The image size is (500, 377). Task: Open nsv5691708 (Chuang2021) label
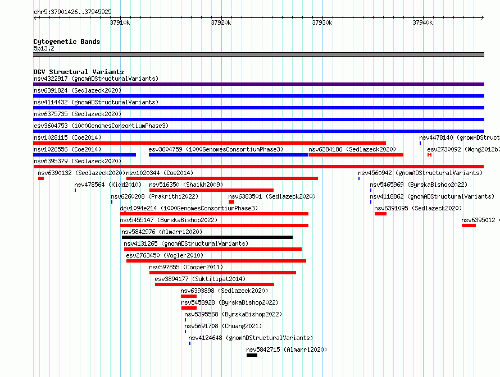click(x=223, y=326)
